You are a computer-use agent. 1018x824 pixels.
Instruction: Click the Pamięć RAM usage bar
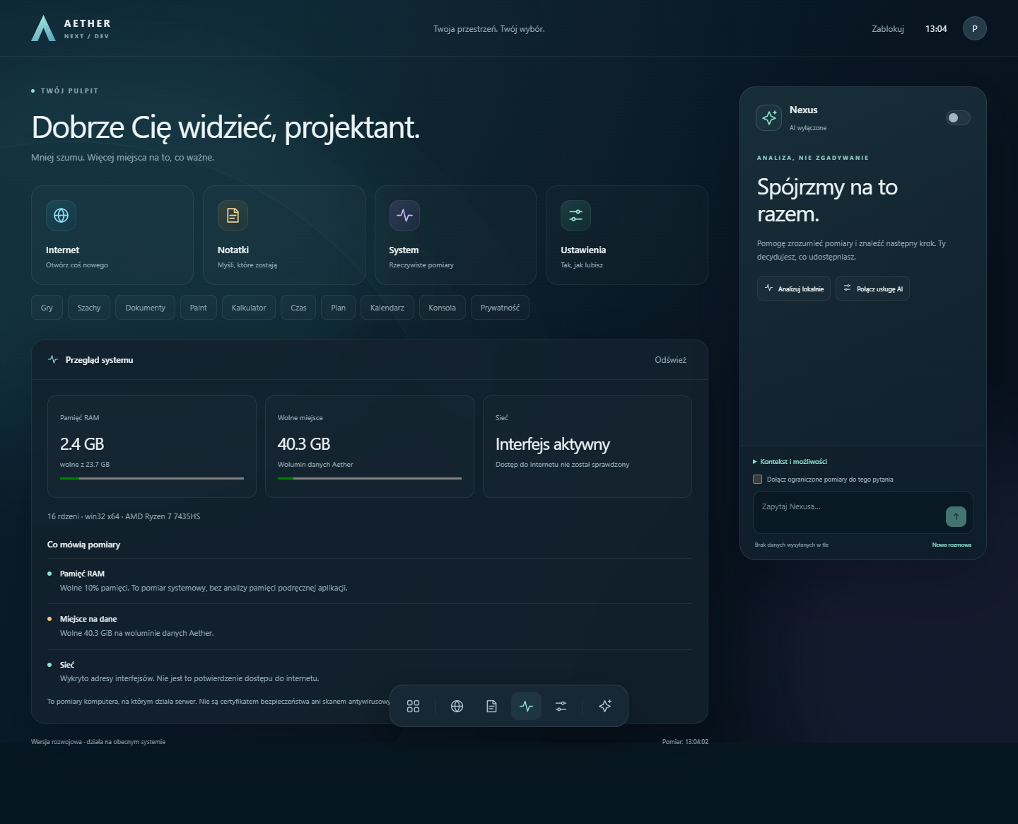click(x=152, y=478)
